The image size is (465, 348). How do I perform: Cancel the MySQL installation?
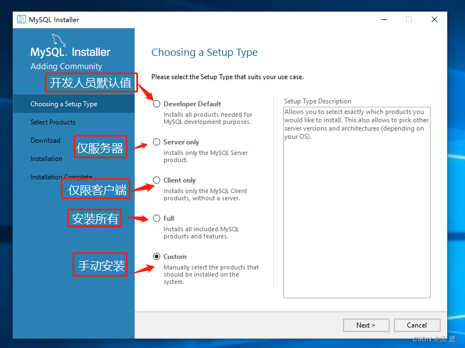click(417, 325)
